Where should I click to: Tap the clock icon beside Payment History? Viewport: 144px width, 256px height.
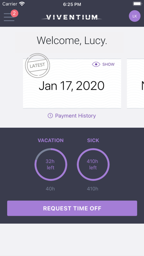[50, 116]
